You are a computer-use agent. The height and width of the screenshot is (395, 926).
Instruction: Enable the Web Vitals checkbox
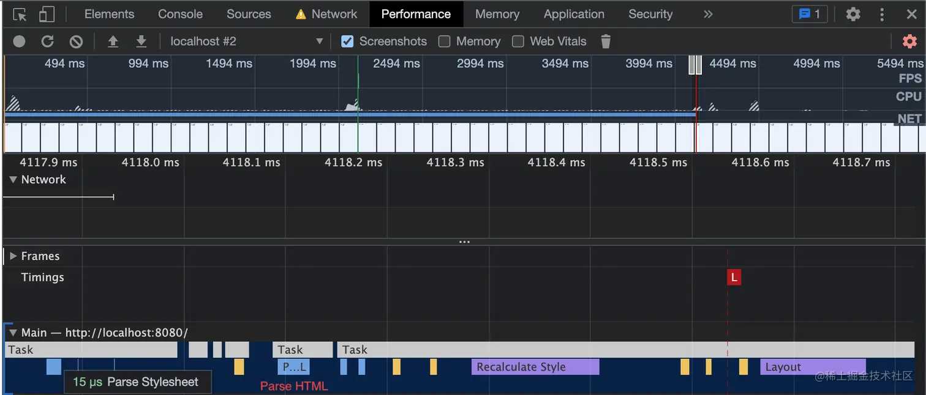point(518,42)
